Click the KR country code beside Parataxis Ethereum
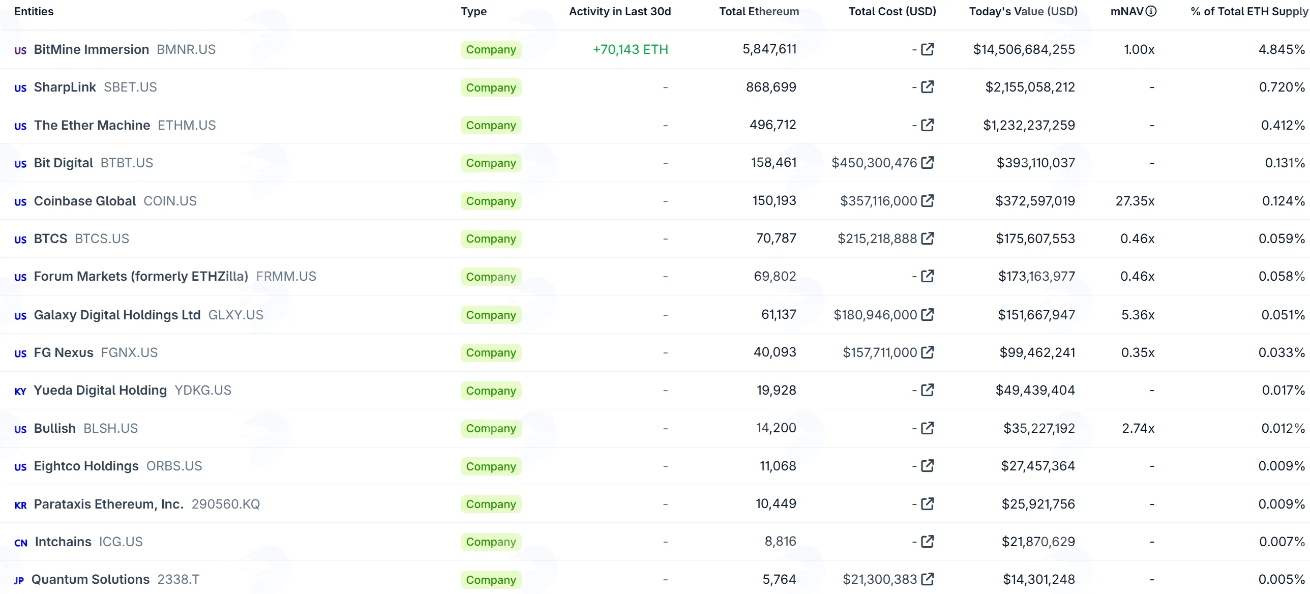Image resolution: width=1310 pixels, height=594 pixels. [x=20, y=505]
